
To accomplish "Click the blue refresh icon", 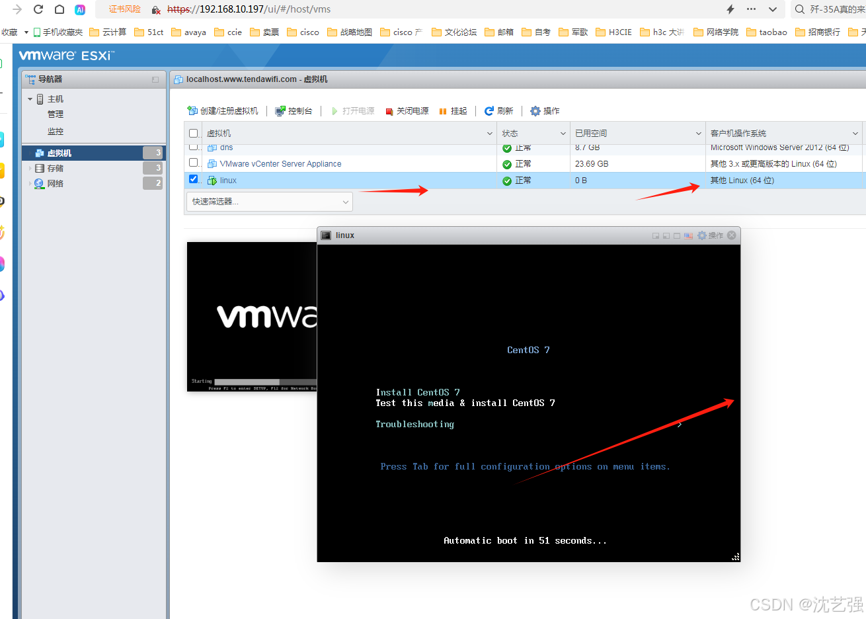I will [x=489, y=110].
